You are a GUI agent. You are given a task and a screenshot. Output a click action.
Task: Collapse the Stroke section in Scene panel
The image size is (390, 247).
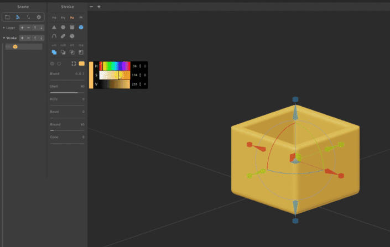pos(4,38)
